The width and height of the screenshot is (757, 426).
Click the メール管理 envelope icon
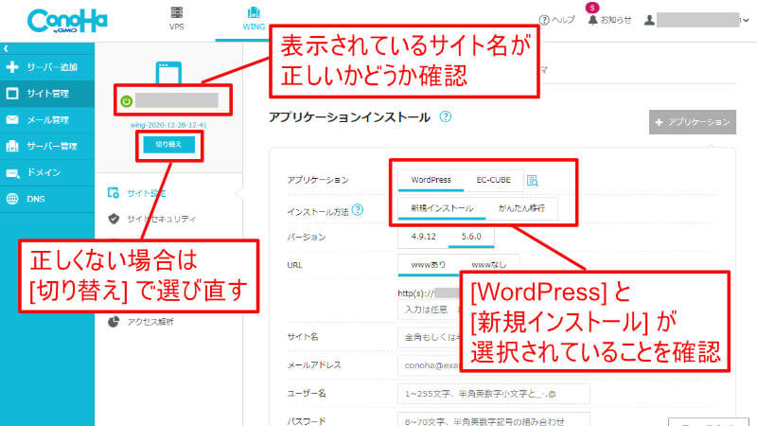tap(12, 120)
